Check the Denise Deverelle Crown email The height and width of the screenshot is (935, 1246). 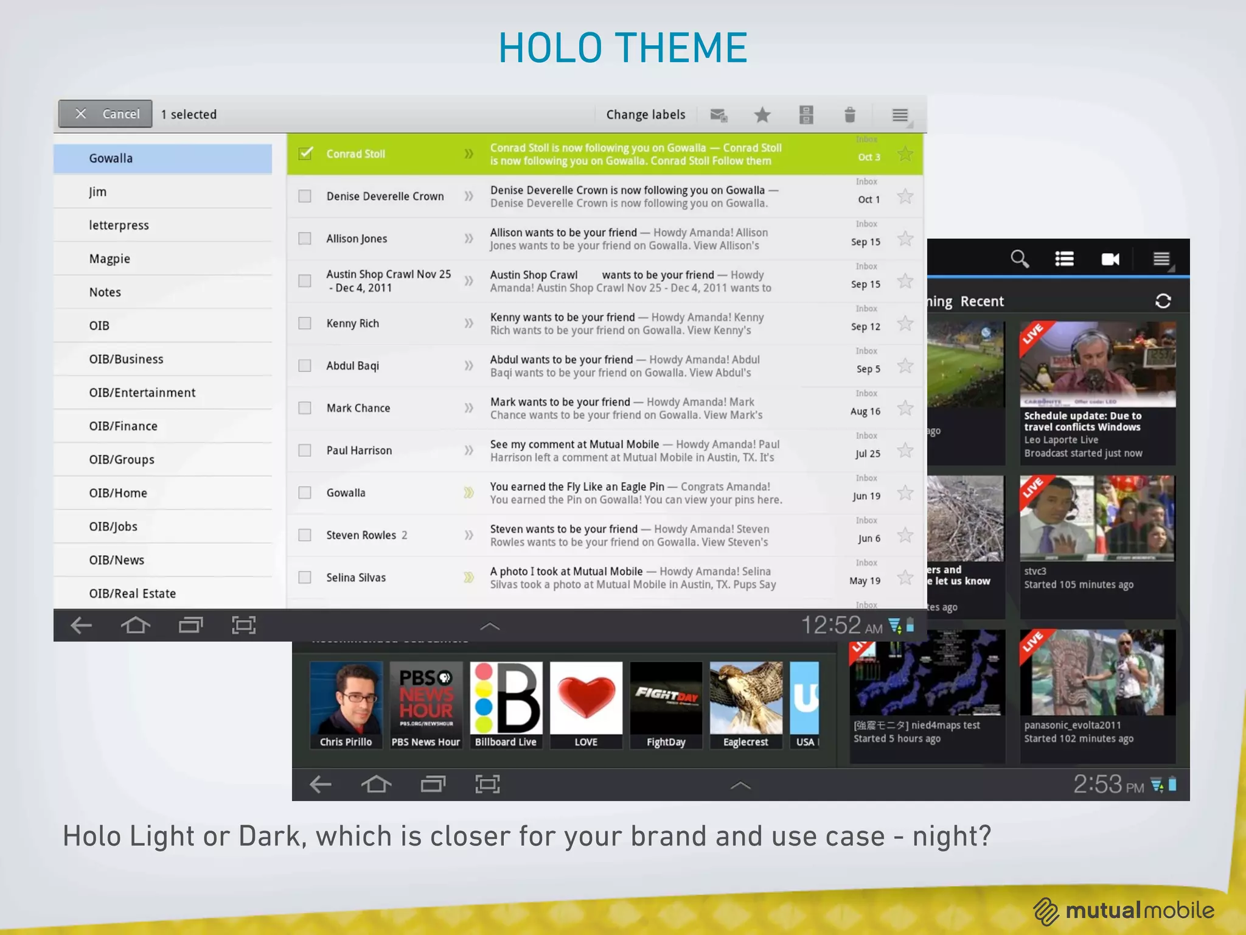305,196
